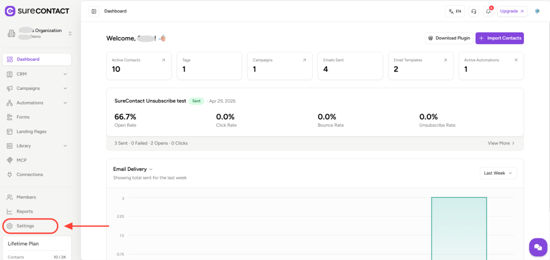Open the organization switcher arrows
The width and height of the screenshot is (550, 260).
pyautogui.click(x=70, y=33)
